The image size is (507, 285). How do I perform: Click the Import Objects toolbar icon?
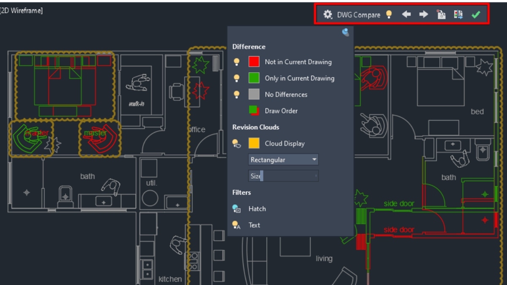click(441, 15)
